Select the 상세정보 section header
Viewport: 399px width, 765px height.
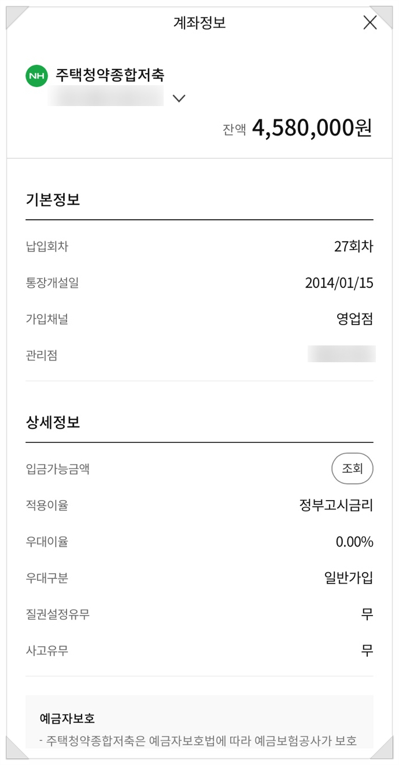[x=44, y=422]
